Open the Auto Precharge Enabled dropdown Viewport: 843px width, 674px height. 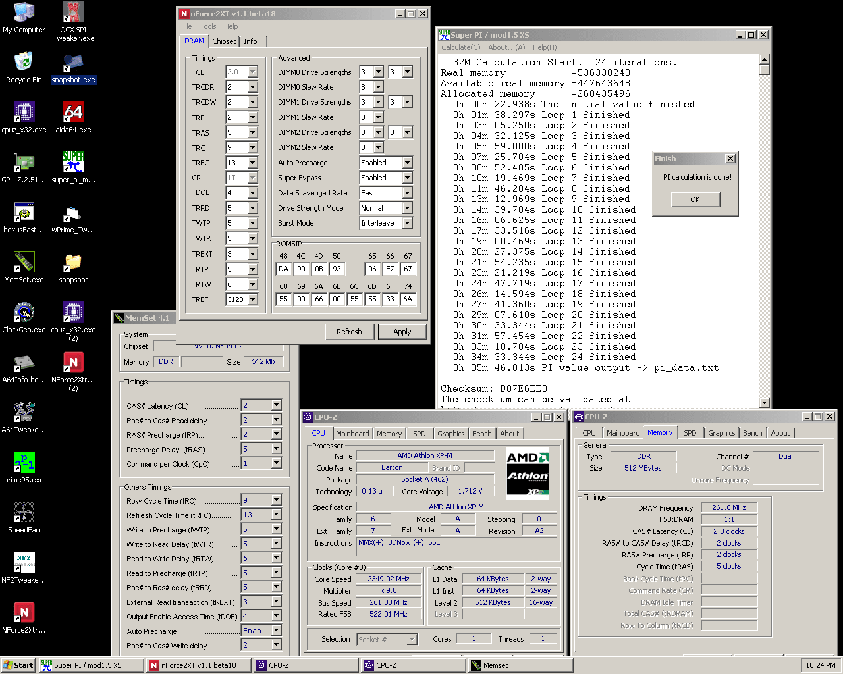[407, 163]
